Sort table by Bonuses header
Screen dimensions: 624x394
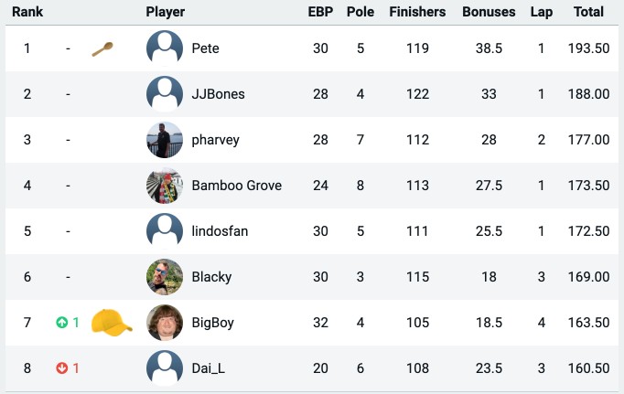[x=489, y=12]
